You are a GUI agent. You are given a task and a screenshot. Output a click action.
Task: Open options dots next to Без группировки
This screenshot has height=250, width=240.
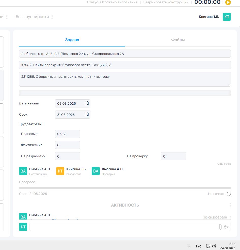(52, 17)
